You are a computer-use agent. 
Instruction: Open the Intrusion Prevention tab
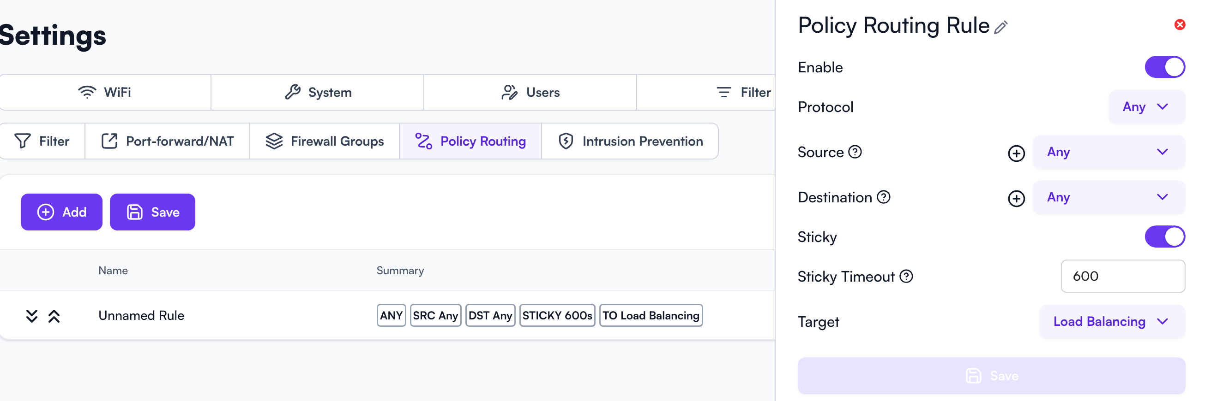pos(630,141)
